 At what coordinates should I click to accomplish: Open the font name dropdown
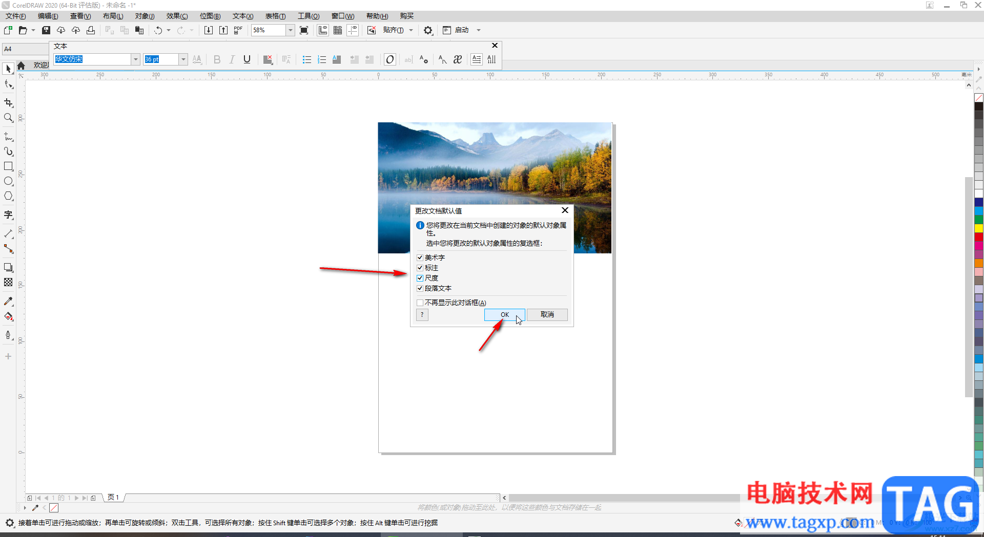(x=136, y=59)
